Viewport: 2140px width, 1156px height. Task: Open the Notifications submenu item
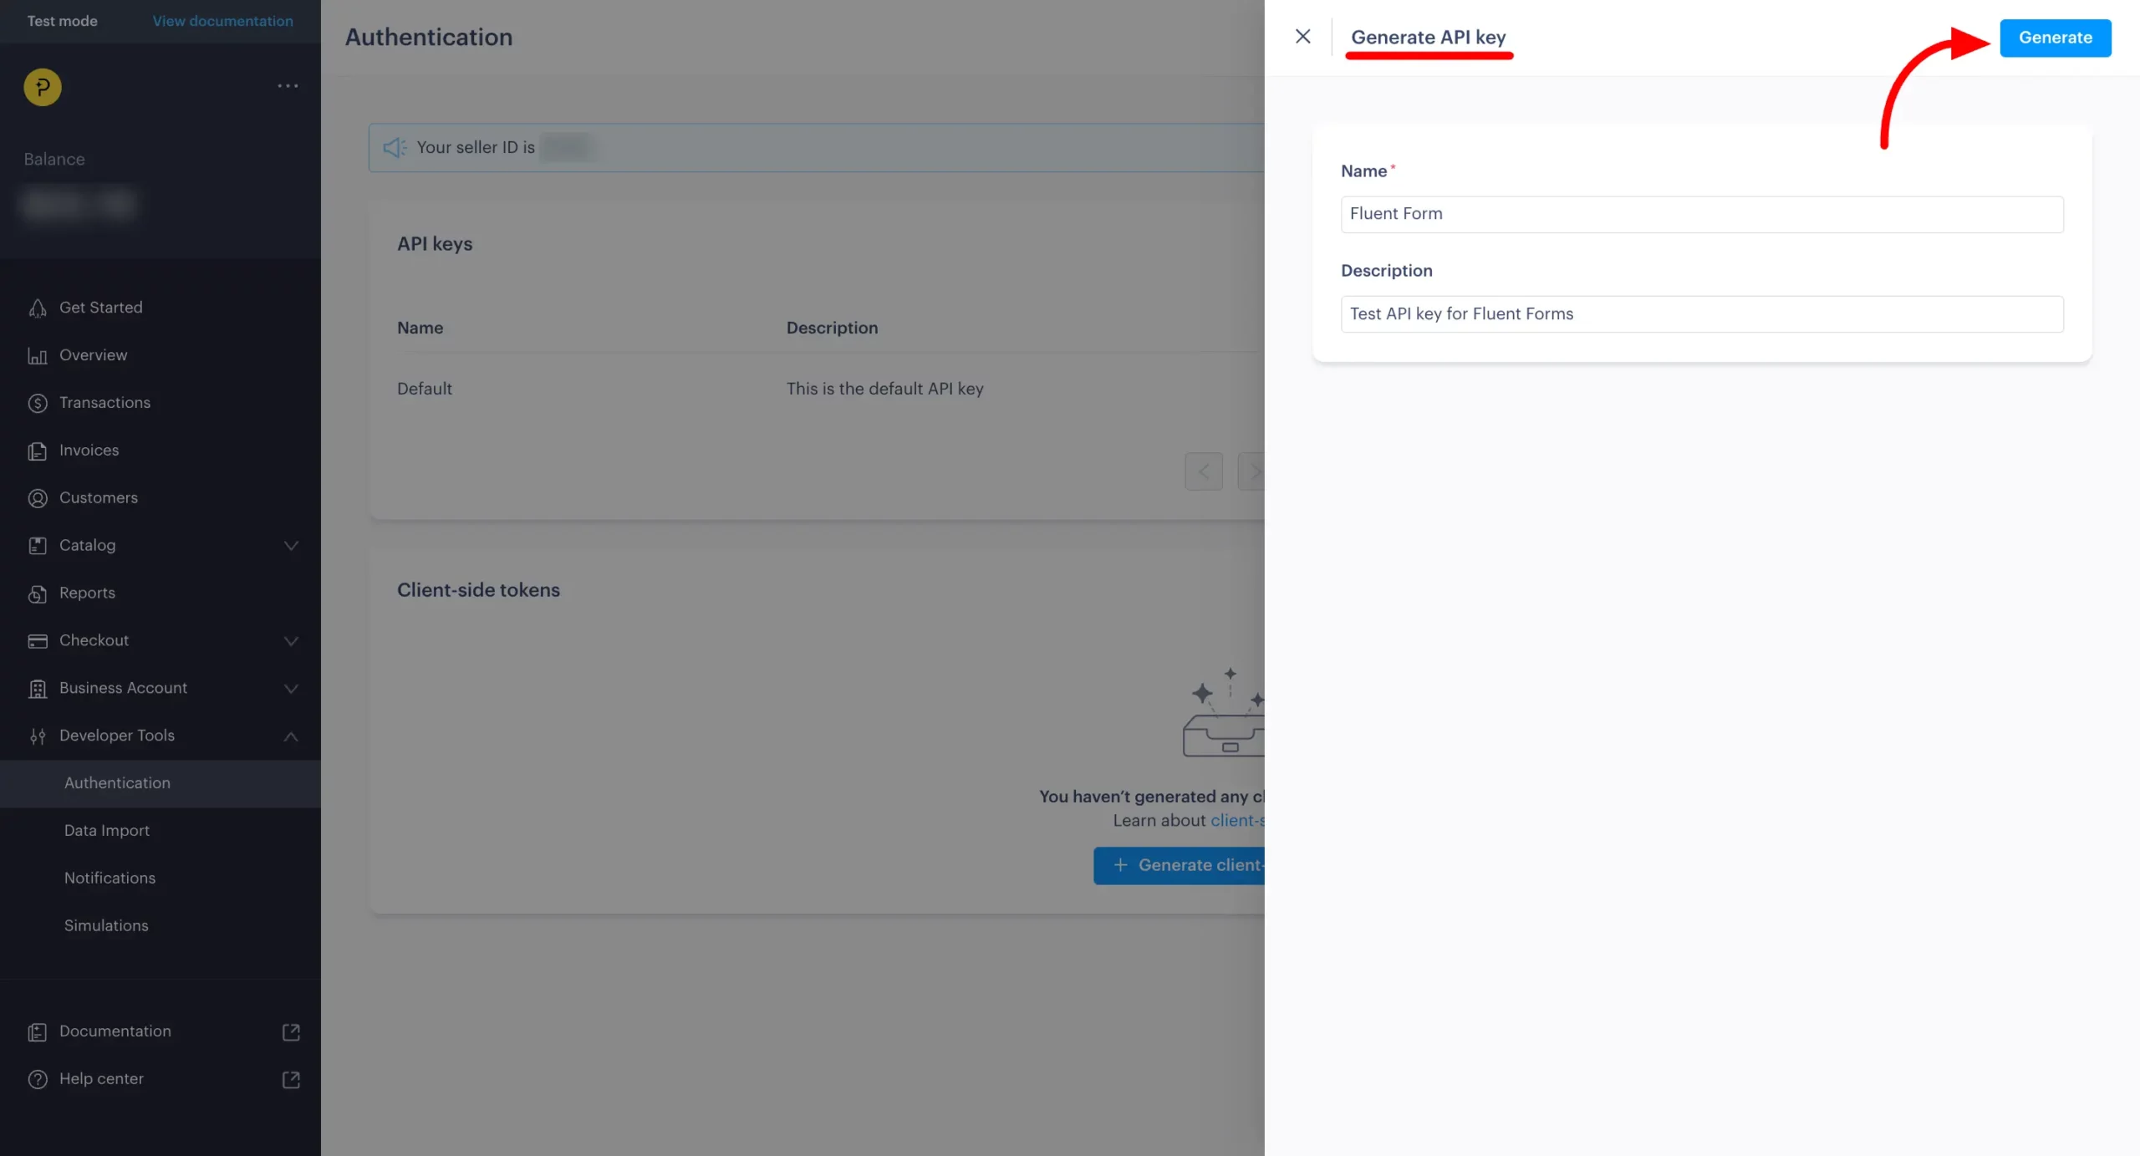(110, 878)
